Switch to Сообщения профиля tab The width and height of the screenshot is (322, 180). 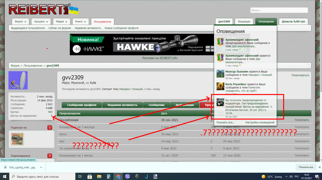tap(81, 105)
